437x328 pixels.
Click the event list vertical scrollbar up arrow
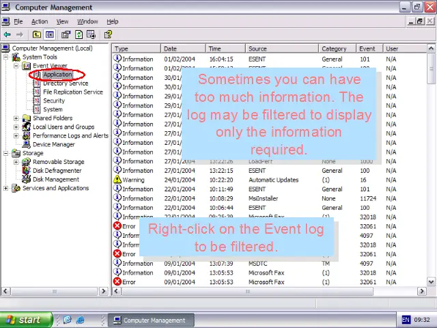431,49
